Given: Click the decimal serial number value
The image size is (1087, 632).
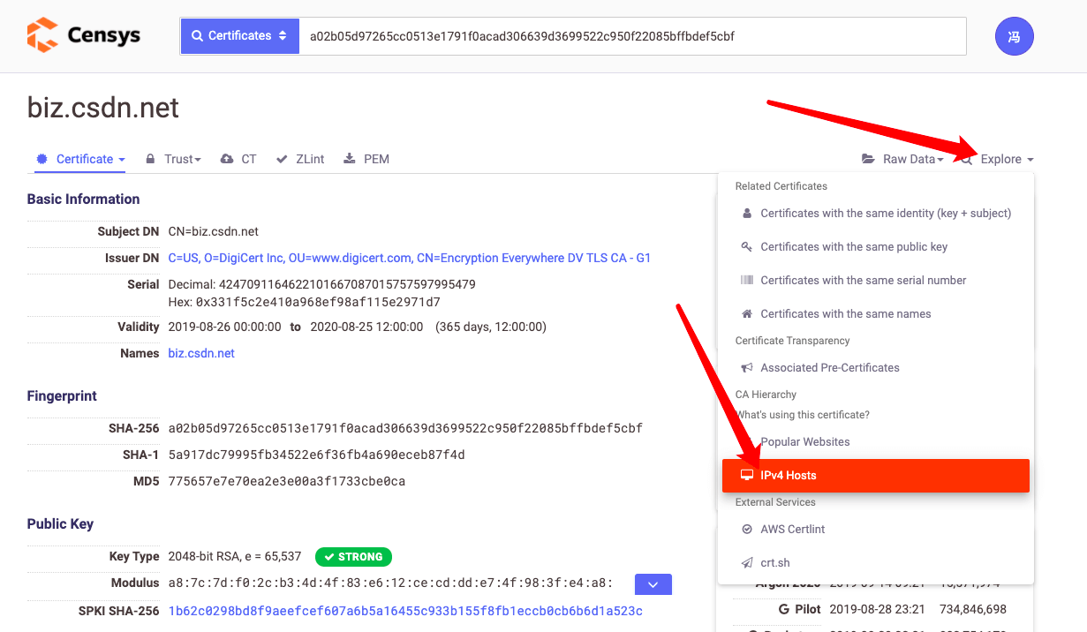Looking at the screenshot, I should (347, 284).
